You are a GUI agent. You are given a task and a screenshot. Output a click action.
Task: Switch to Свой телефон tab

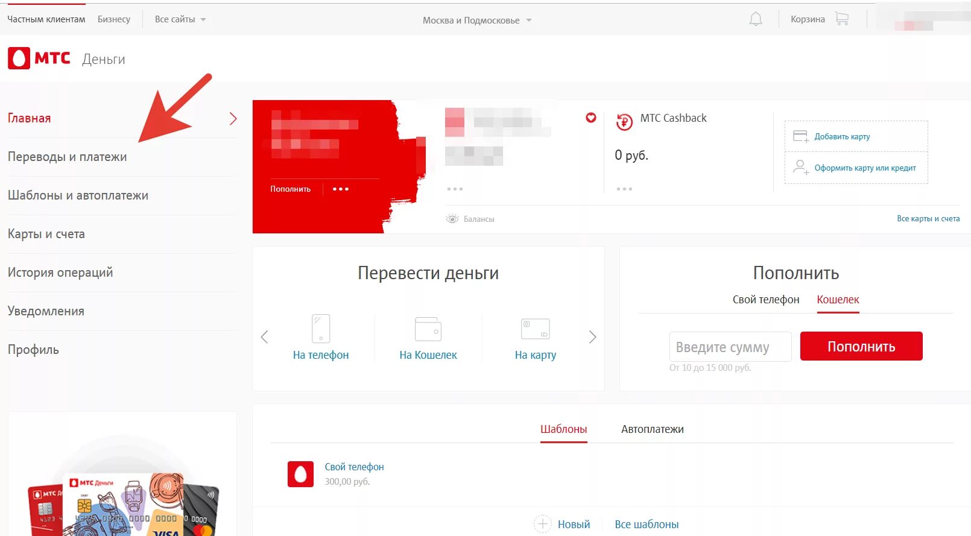click(x=766, y=300)
